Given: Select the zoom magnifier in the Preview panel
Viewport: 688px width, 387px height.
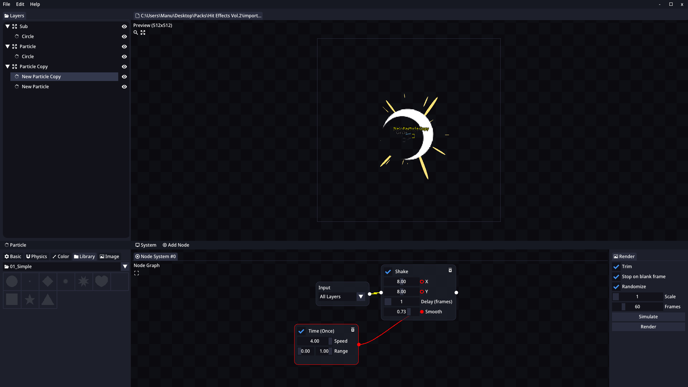Looking at the screenshot, I should click(x=135, y=32).
